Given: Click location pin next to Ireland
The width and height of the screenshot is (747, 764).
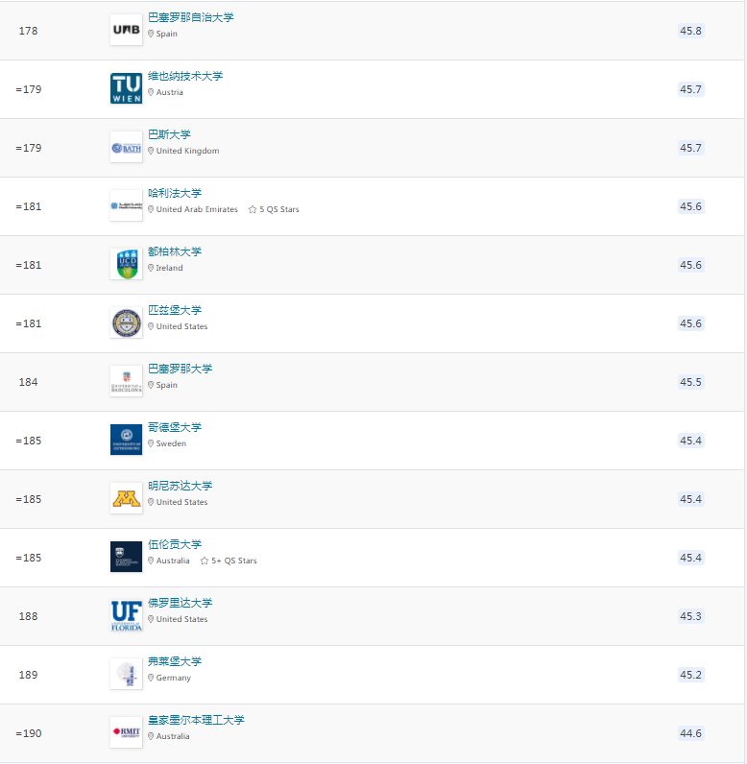Looking at the screenshot, I should pyautogui.click(x=151, y=268).
